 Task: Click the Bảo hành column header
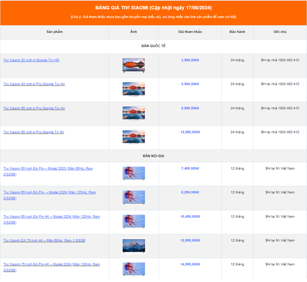tap(237, 32)
